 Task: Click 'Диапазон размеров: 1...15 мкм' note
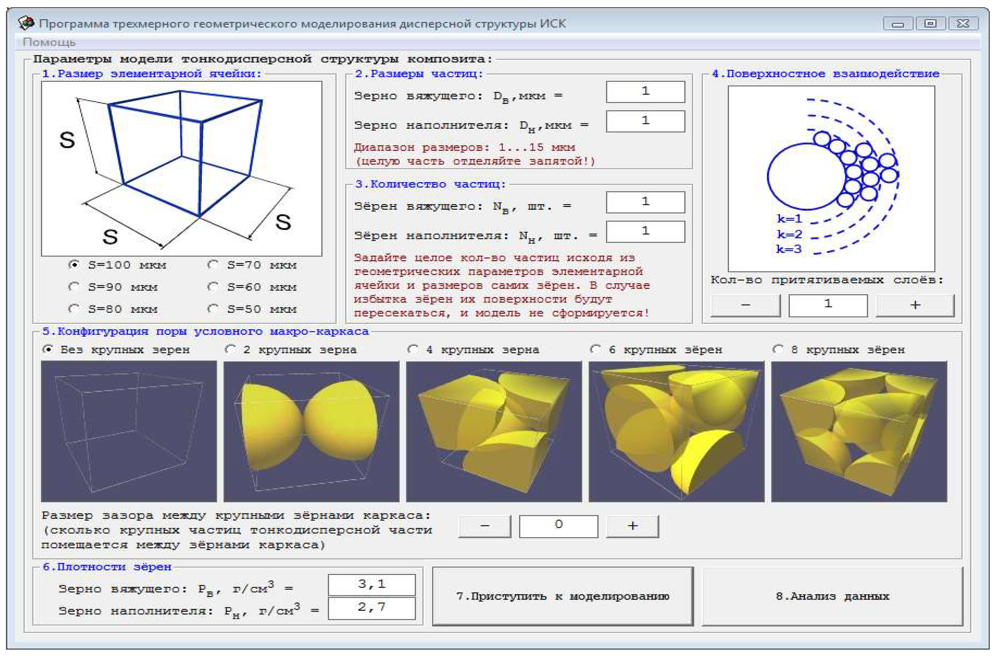(x=464, y=147)
